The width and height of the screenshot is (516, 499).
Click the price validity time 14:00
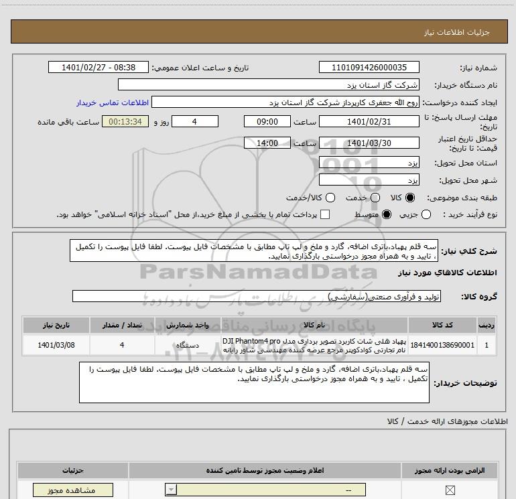point(267,143)
